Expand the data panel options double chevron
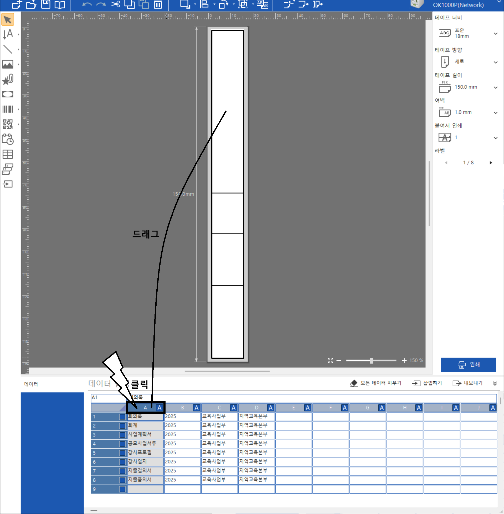Viewport: 504px width, 514px height. click(x=495, y=383)
